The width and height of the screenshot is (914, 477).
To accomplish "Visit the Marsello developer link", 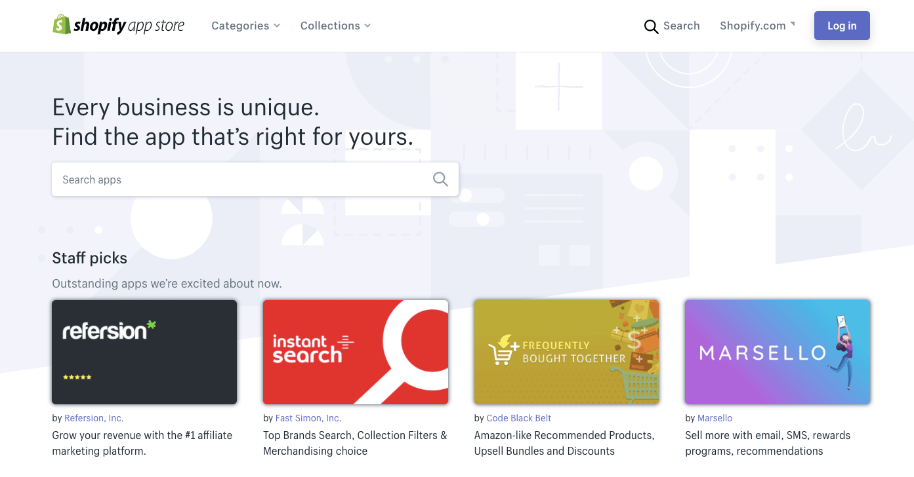I will point(715,418).
